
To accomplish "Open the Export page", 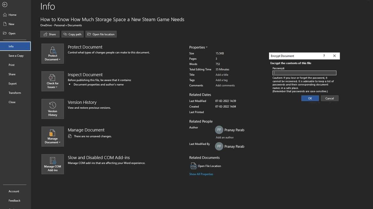I will (x=12, y=83).
